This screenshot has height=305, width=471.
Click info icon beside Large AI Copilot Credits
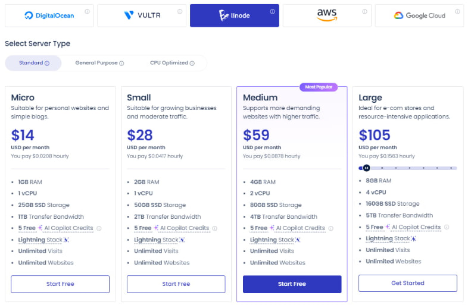tap(447, 227)
